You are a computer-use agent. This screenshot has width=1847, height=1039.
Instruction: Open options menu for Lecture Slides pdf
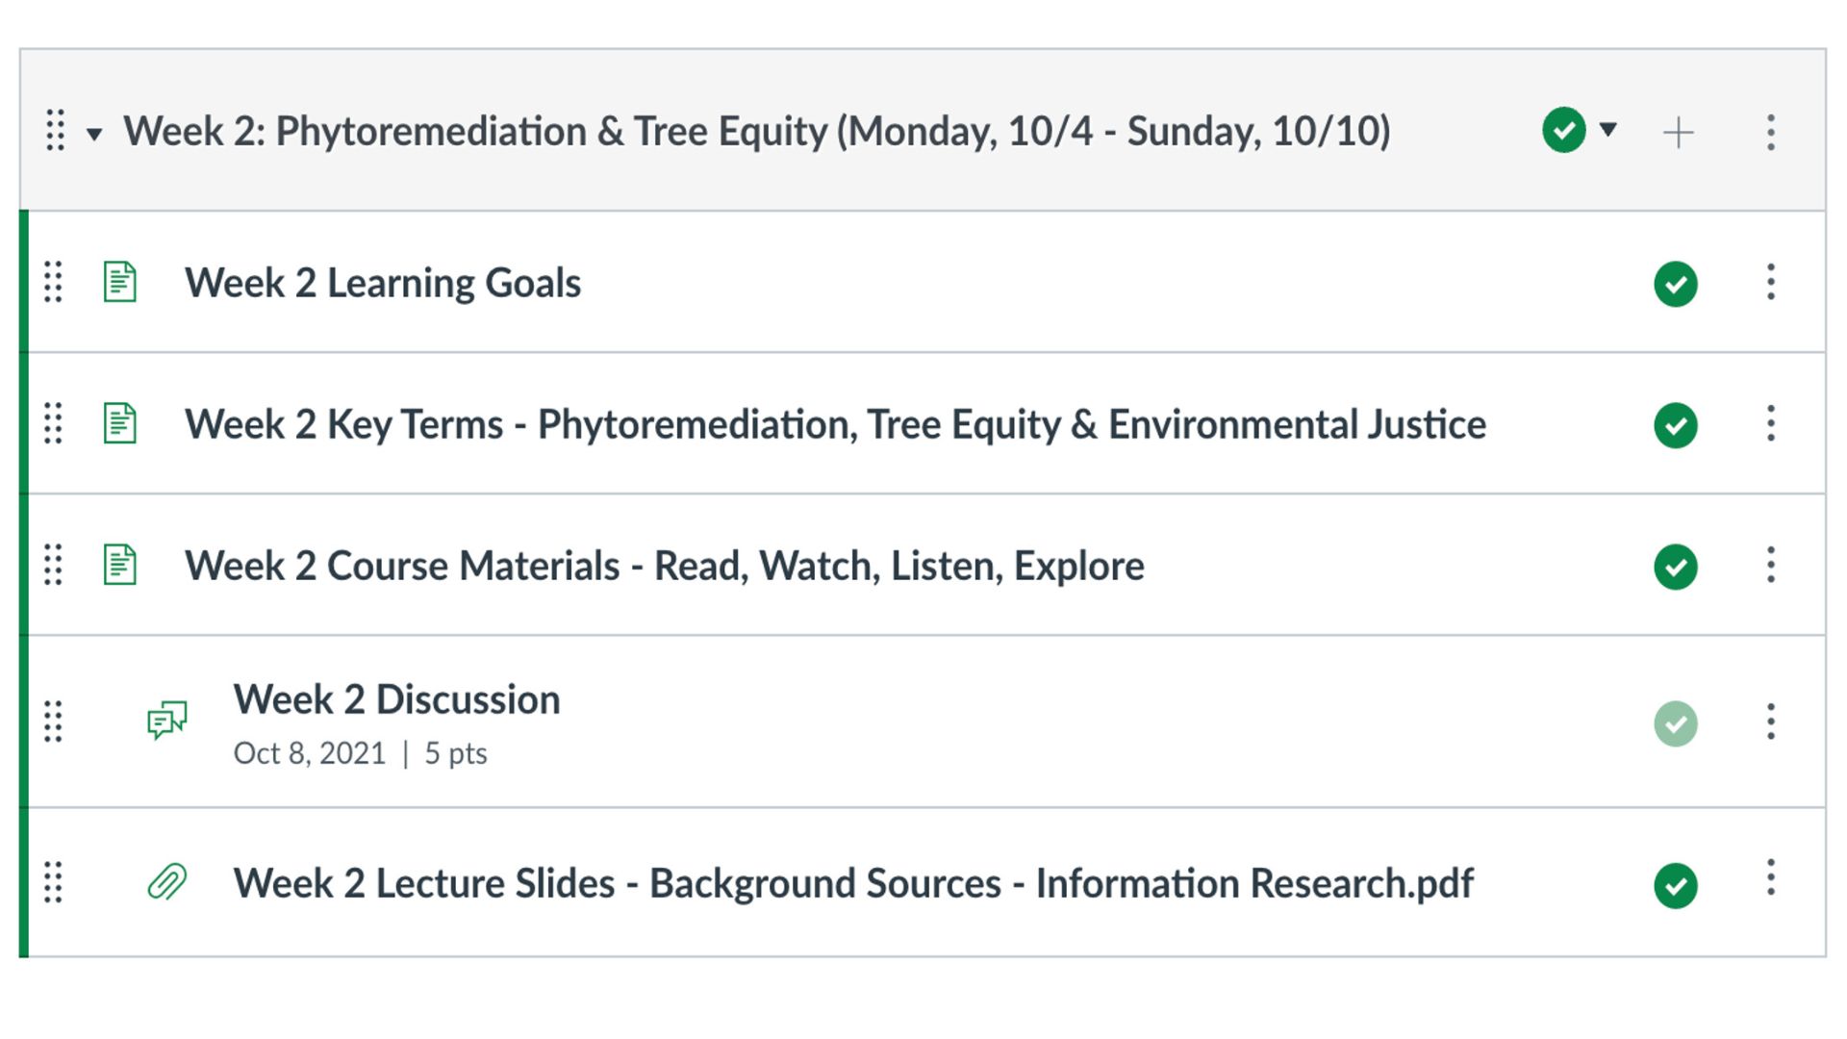coord(1770,877)
